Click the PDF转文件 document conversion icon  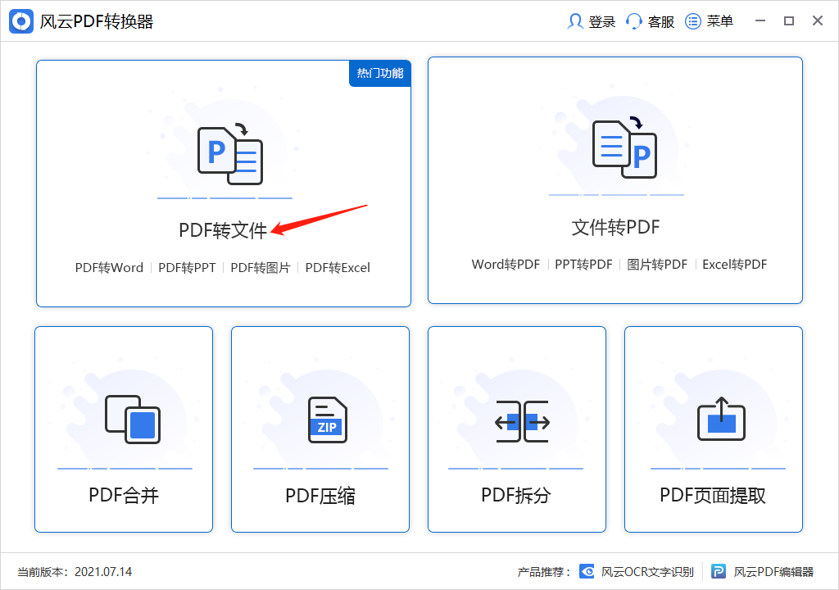point(230,155)
